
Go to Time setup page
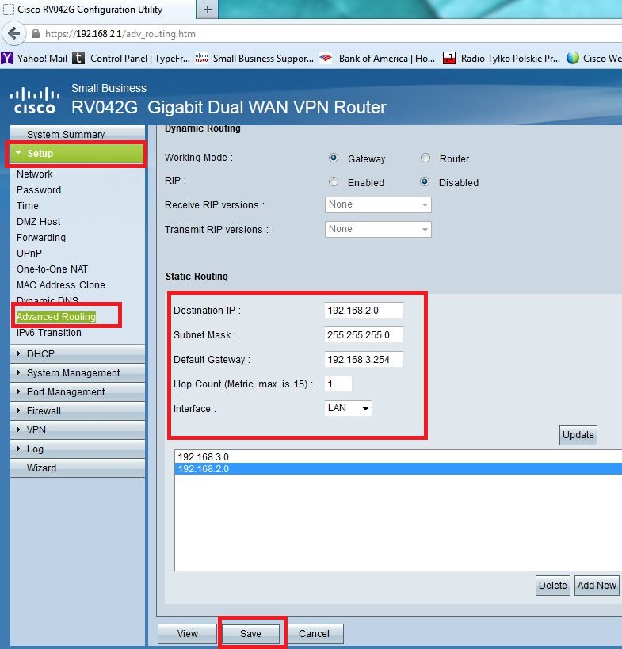27,206
